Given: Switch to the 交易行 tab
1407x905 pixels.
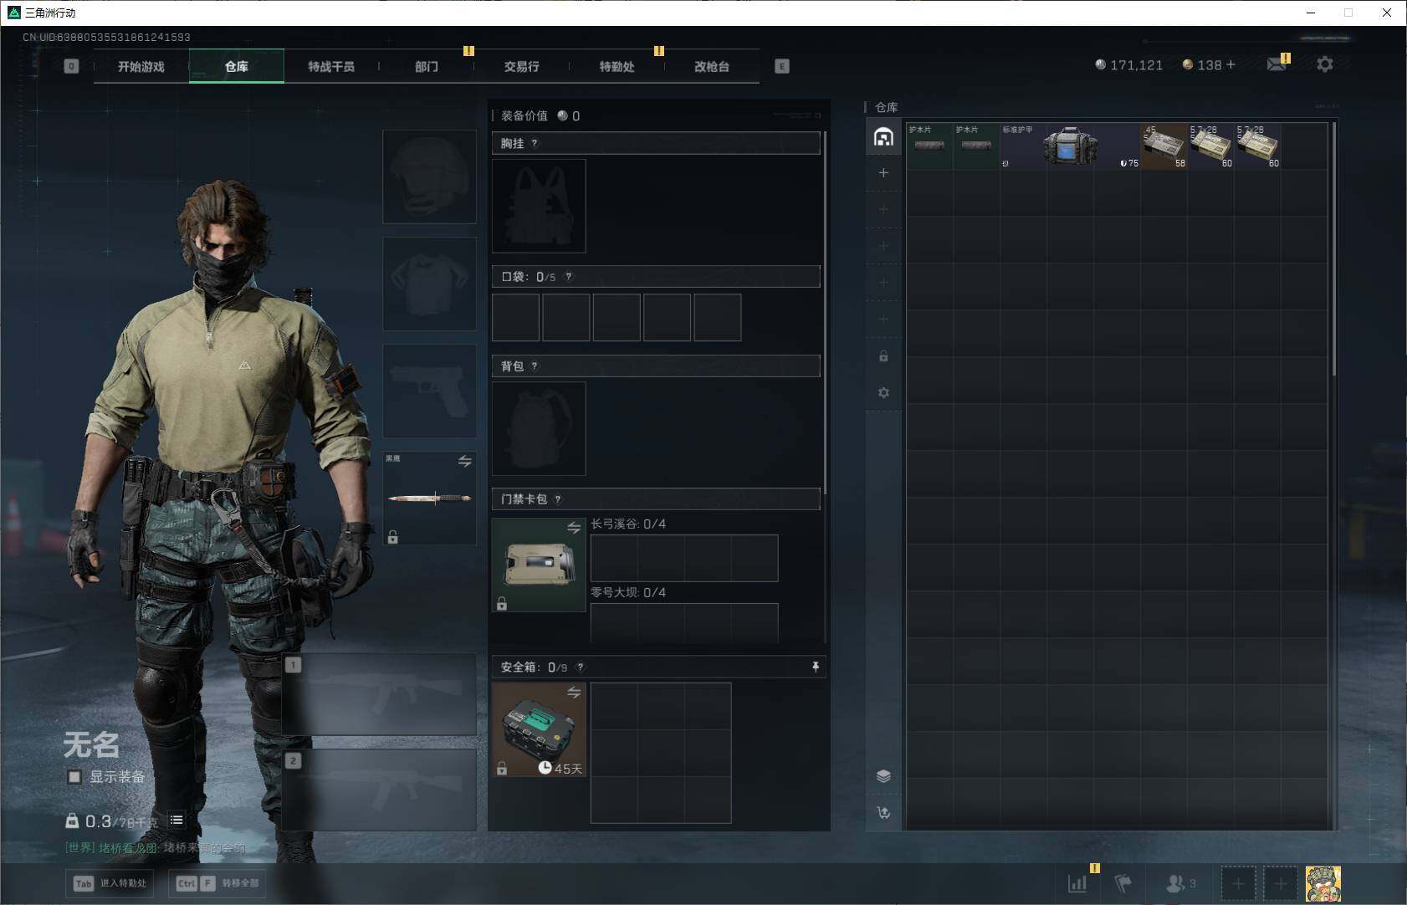Looking at the screenshot, I should [x=521, y=66].
